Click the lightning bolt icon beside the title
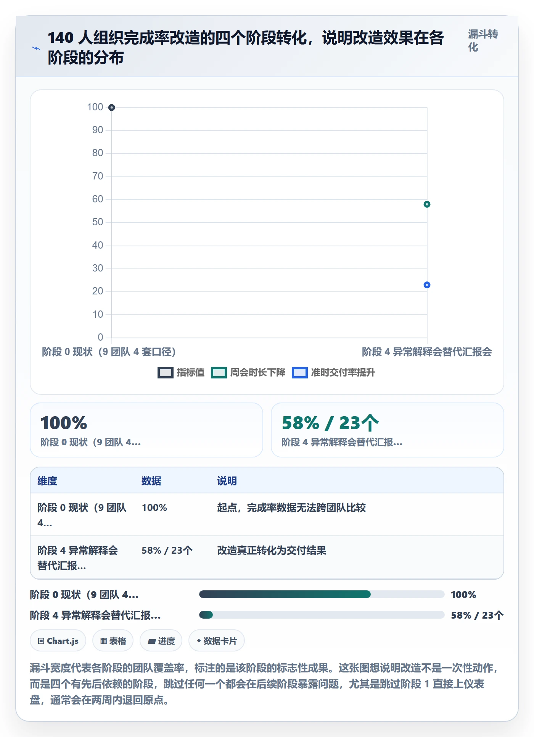Viewport: 534px width, 737px height. click(36, 48)
